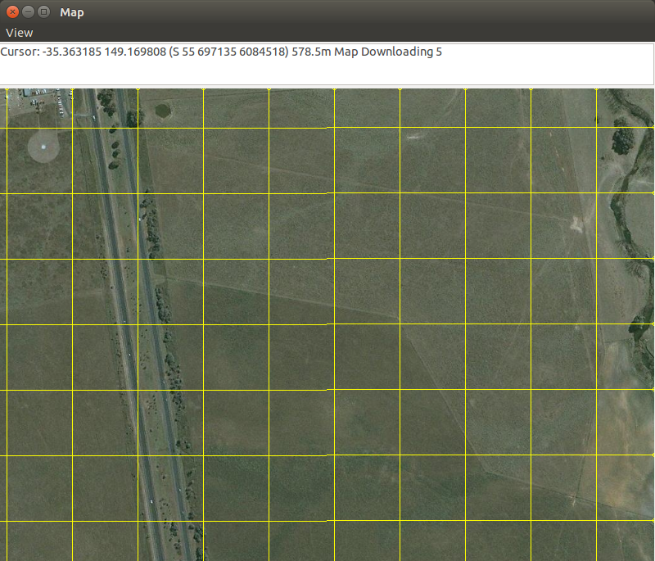Minimize the Map window
This screenshot has height=561, width=655.
[28, 12]
